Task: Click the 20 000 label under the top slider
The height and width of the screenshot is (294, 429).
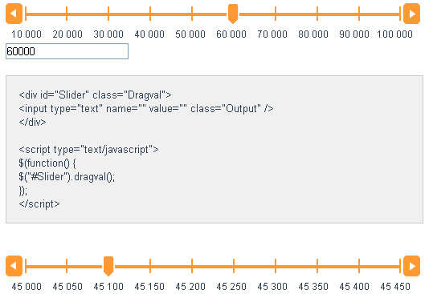Action: tap(67, 34)
